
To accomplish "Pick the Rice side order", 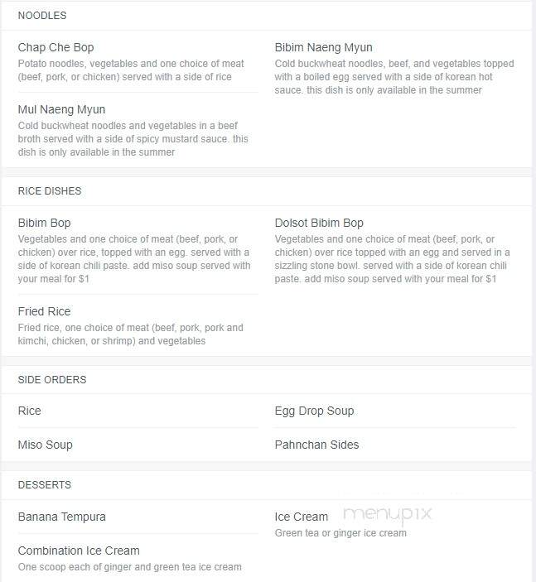I will pos(29,411).
